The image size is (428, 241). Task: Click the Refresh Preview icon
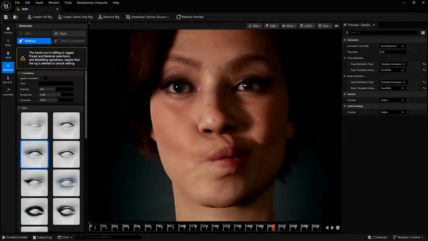pyautogui.click(x=179, y=17)
